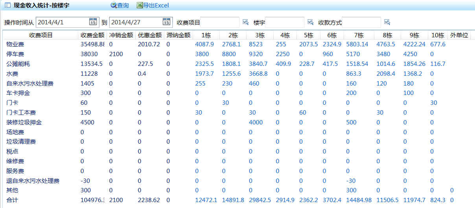Focus the 楼宇 input box
Viewport: 475px width, 208px height.
[x=285, y=22]
